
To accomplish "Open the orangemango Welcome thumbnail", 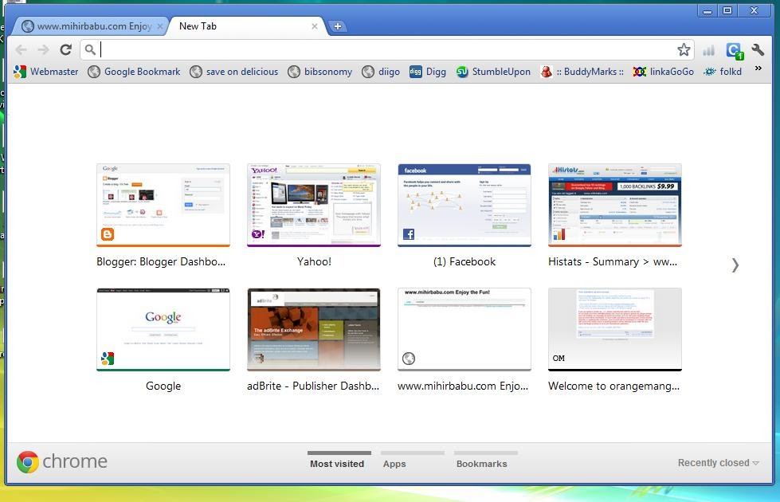I will 615,329.
